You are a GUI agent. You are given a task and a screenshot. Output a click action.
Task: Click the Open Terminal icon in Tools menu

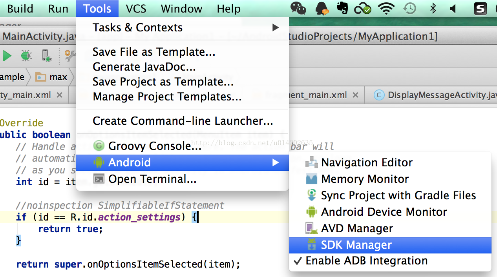pyautogui.click(x=99, y=179)
